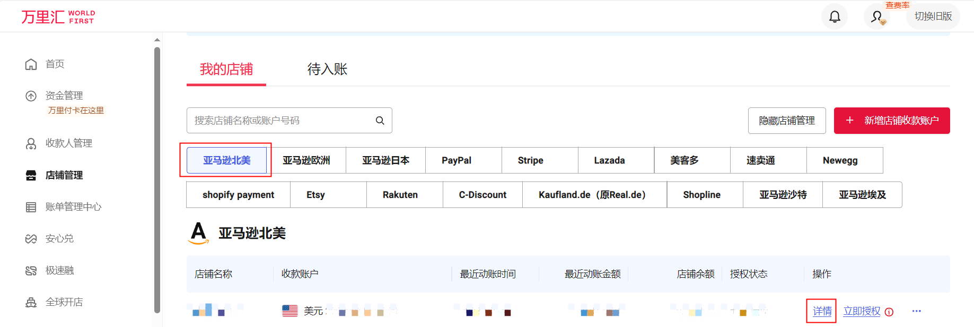Open the 详情 link for the store
Screen dimensions: 974x327
point(822,311)
